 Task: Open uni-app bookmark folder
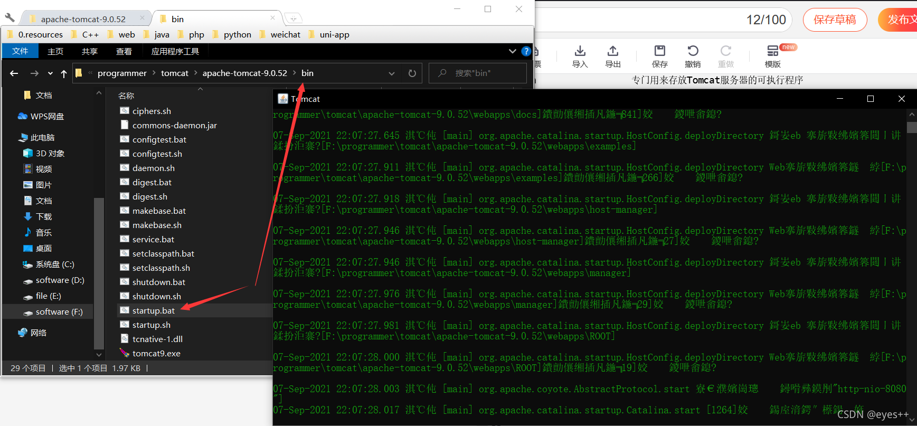[x=328, y=34]
